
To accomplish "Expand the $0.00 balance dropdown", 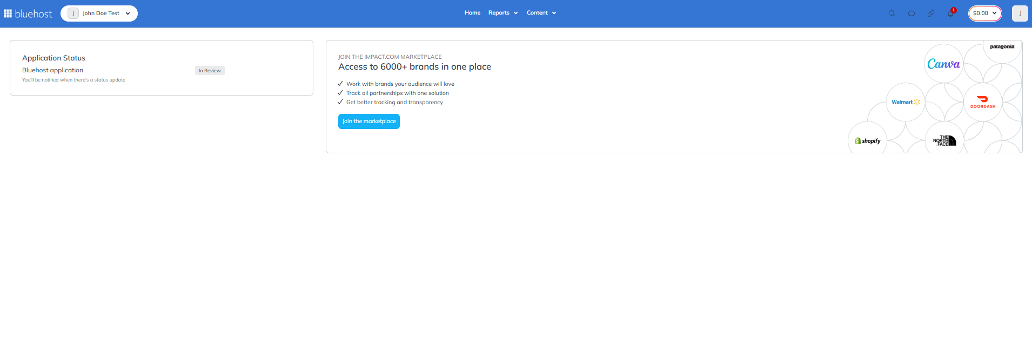I will point(985,13).
